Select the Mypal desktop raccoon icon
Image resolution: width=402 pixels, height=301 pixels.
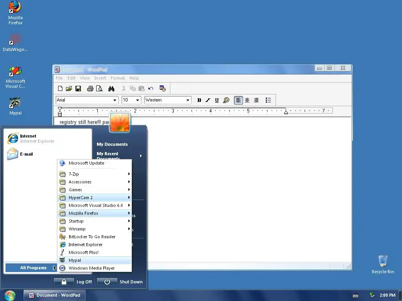point(15,106)
